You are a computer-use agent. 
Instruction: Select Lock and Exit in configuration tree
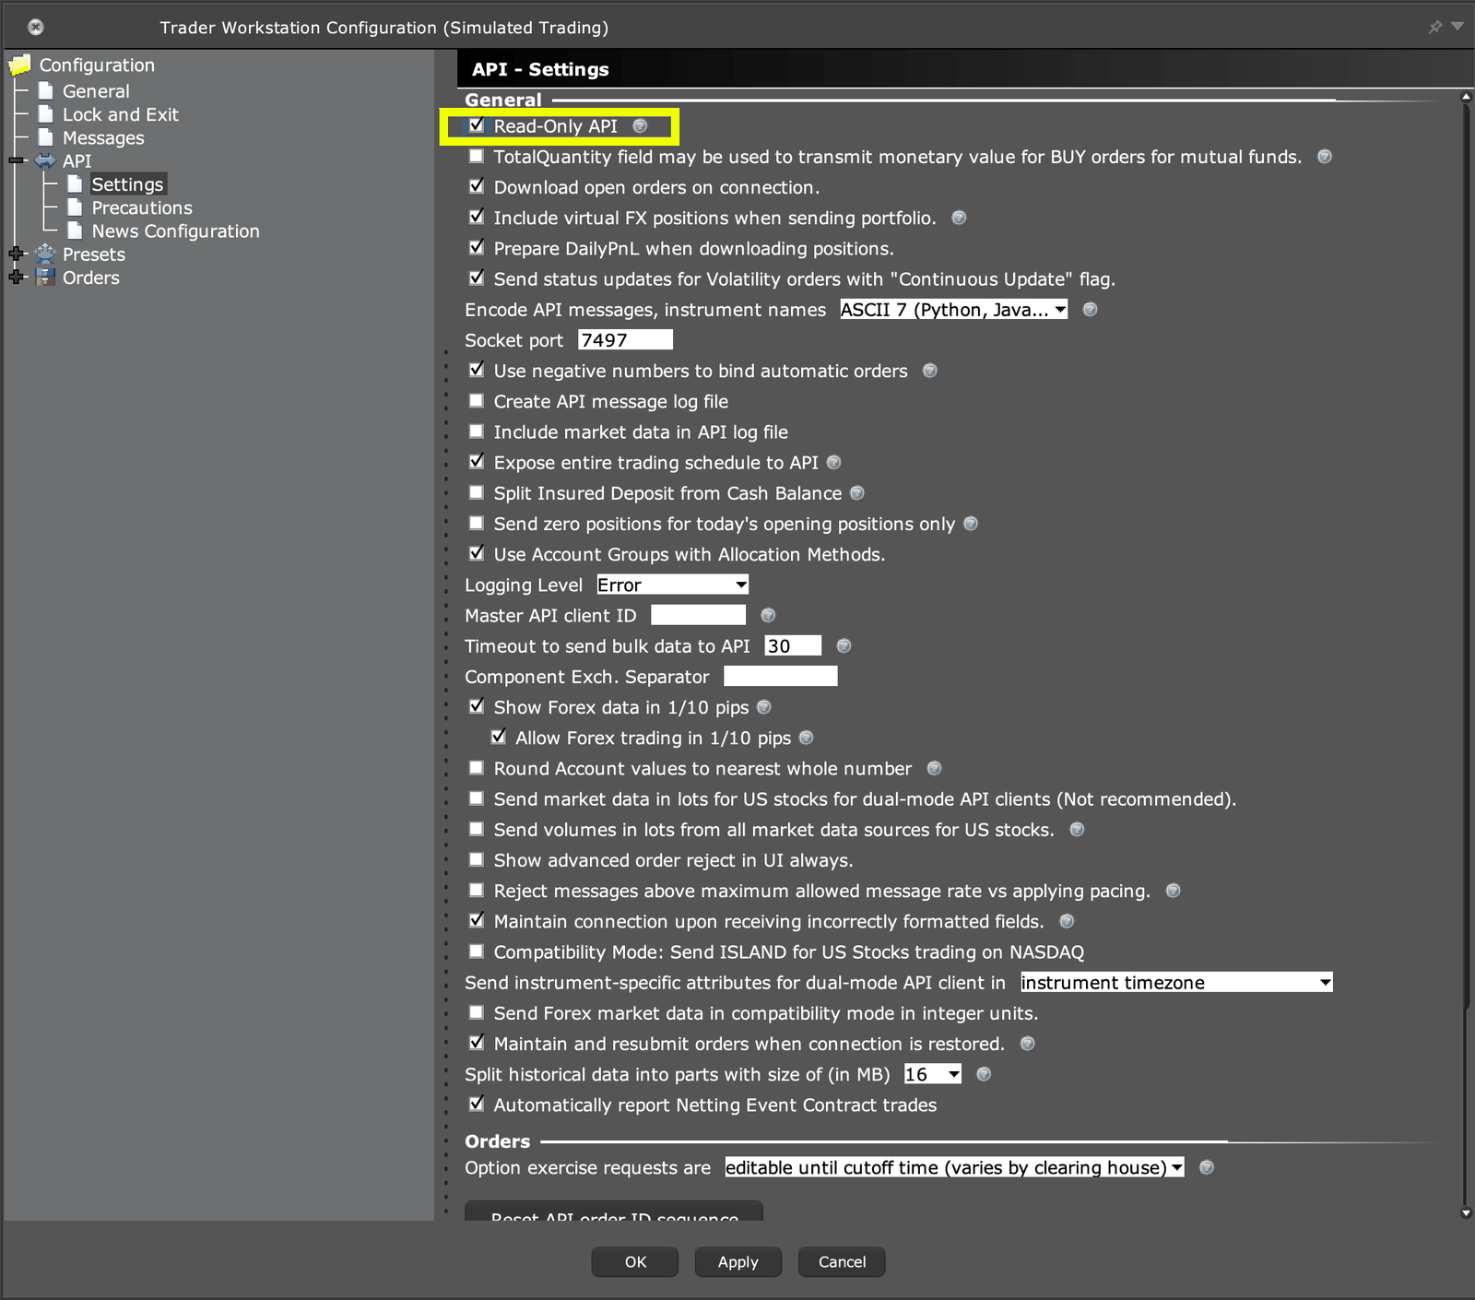click(120, 114)
